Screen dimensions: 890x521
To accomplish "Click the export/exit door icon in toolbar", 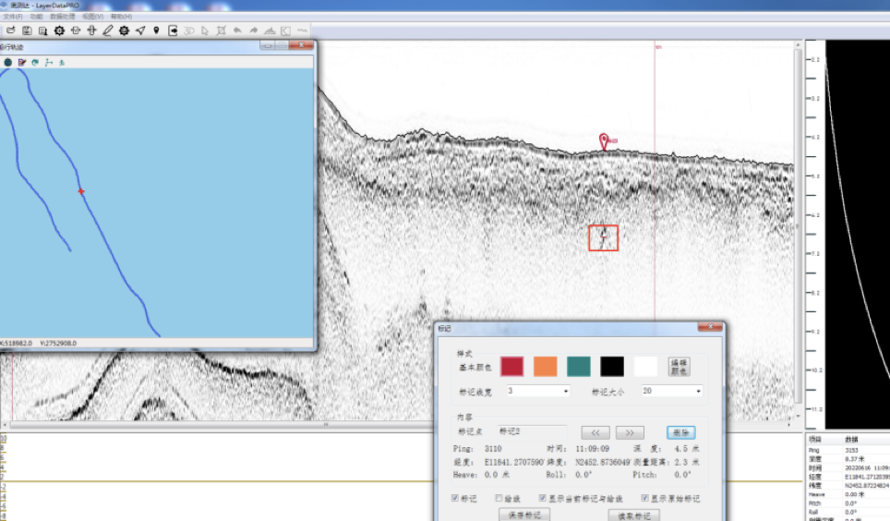I will coord(173,30).
